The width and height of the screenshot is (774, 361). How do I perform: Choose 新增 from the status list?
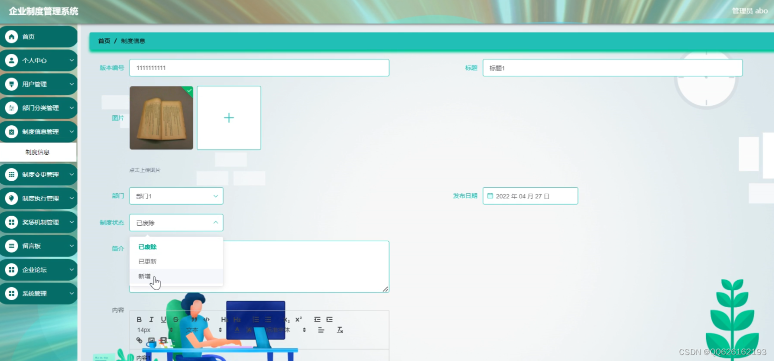click(x=144, y=276)
